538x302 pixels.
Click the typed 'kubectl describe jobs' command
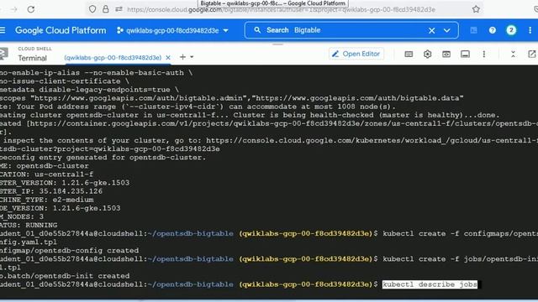[x=430, y=284]
